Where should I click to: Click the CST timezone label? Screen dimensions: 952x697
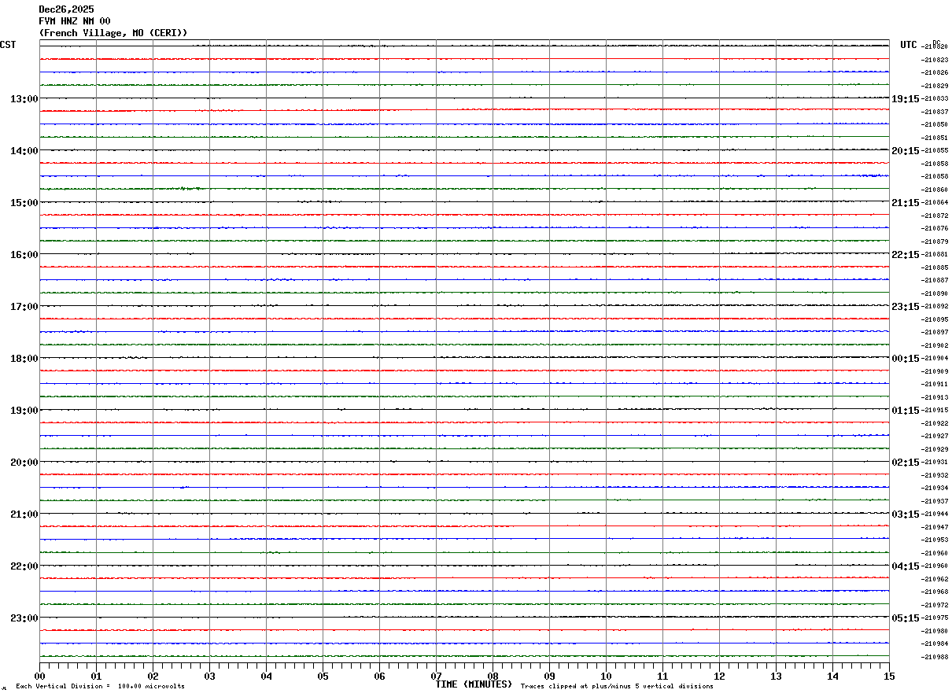click(8, 45)
